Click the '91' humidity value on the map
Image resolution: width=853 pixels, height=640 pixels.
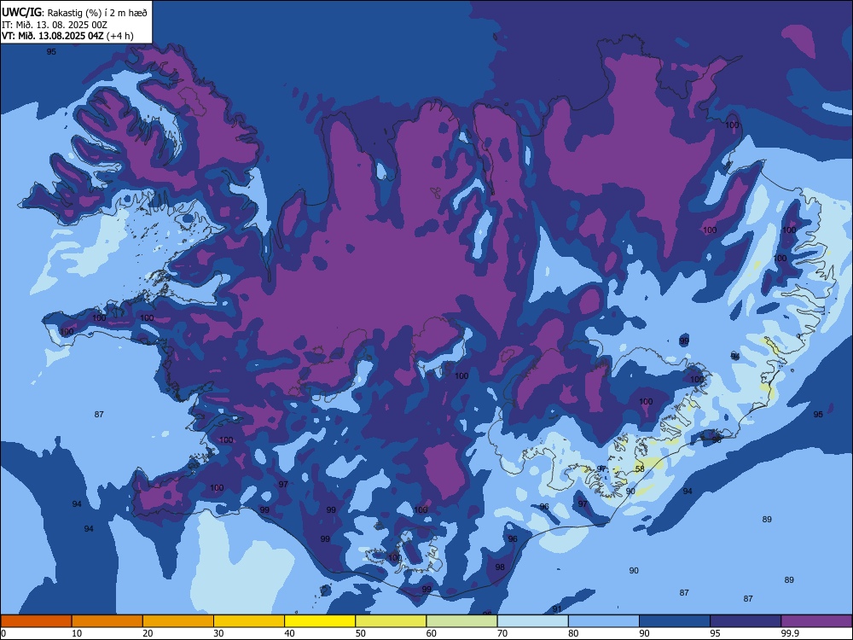pyautogui.click(x=556, y=609)
